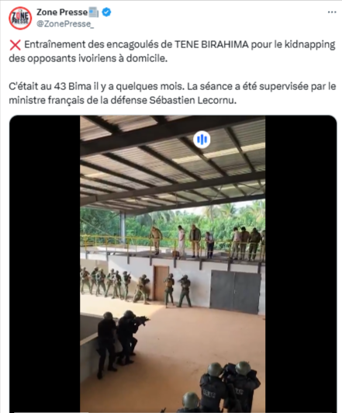Viewport: 342px width, 413px height.
Task: Click the officials standing on the balcony
Action: pos(208,241)
